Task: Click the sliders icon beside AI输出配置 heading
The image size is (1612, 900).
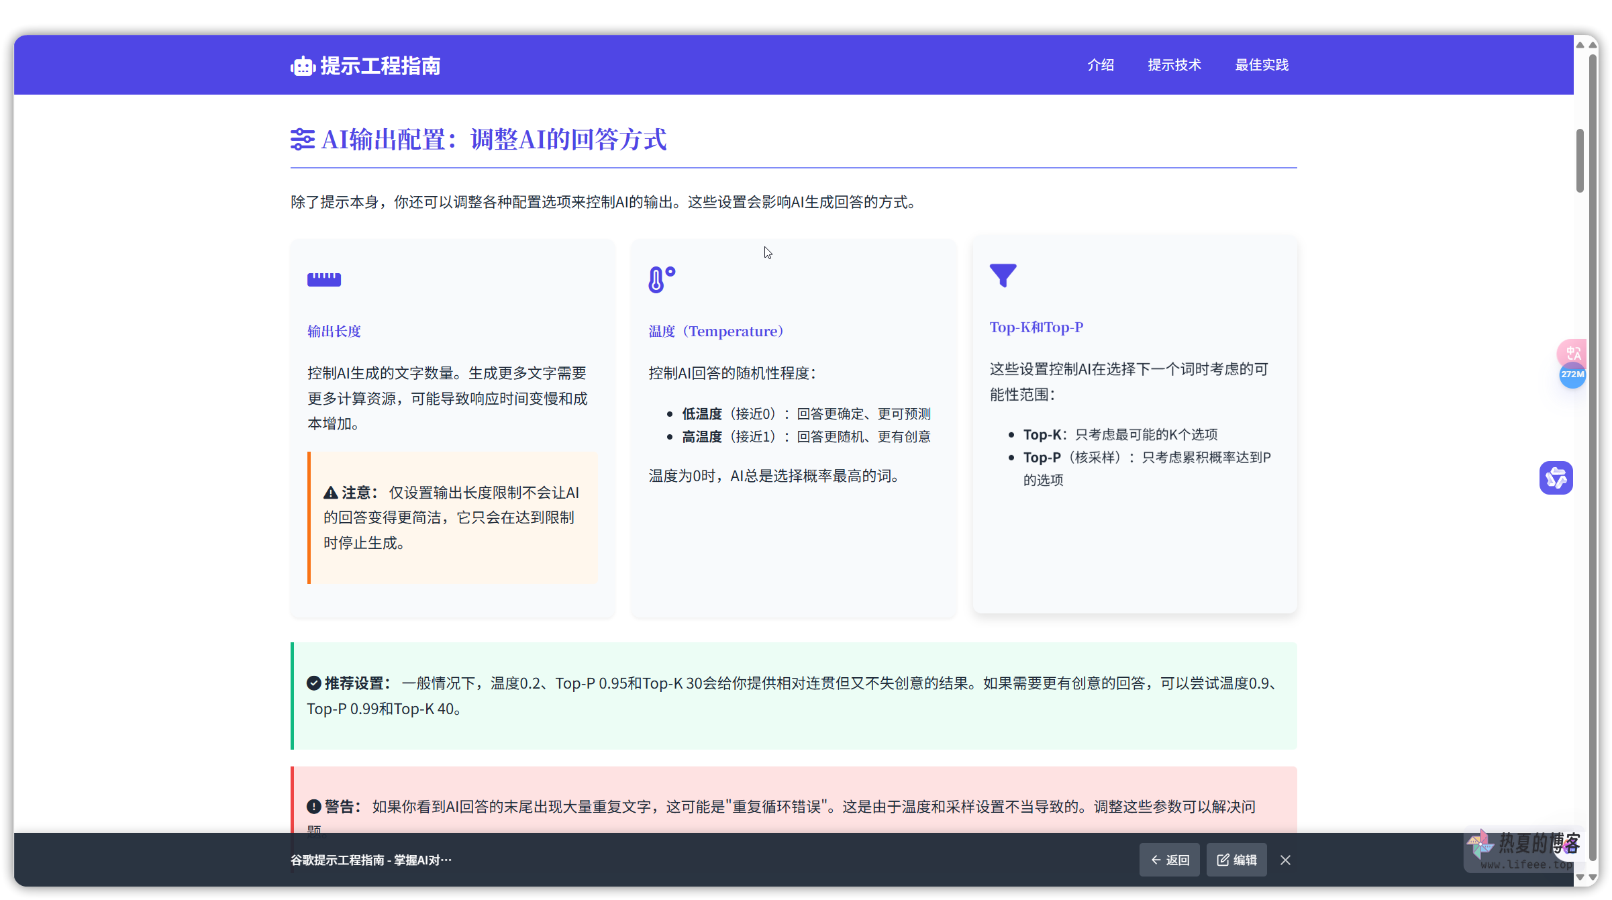Action: coord(302,139)
